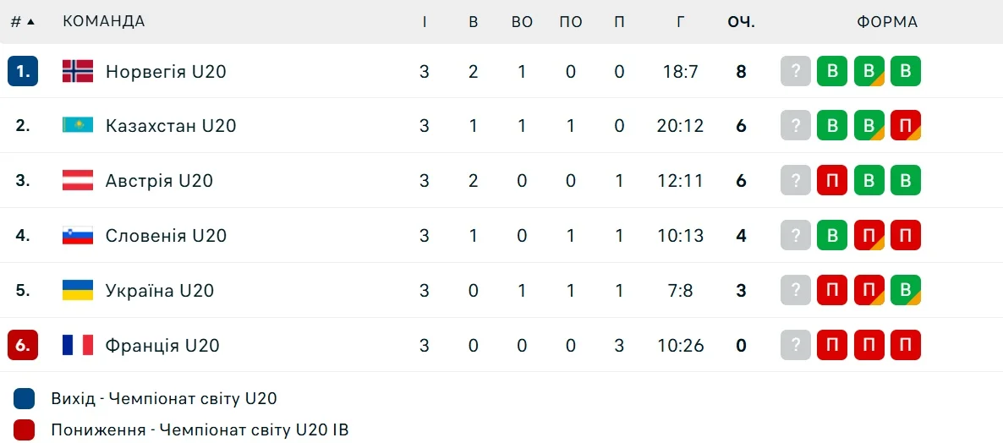Click the first green В badge for Словенія U20
Screen dimensions: 1003x443
click(x=831, y=235)
